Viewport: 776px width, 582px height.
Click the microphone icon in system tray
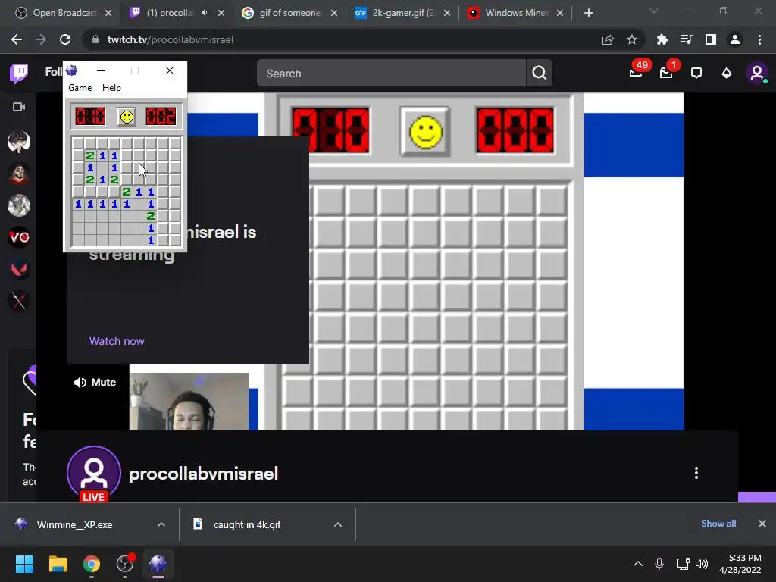point(659,564)
